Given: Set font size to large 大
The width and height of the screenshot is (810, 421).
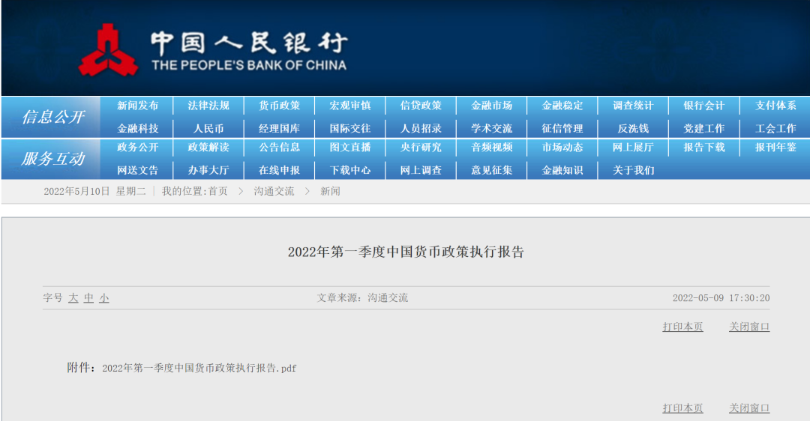Looking at the screenshot, I should [x=73, y=298].
